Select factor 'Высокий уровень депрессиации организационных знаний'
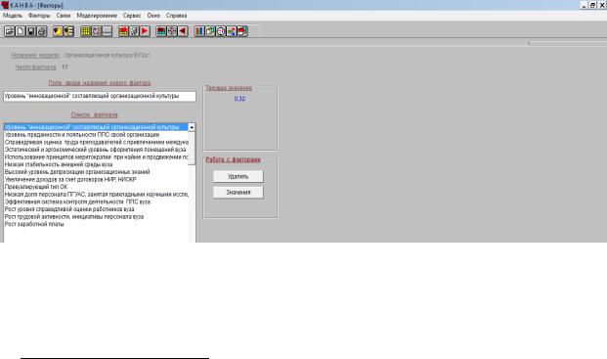The image size is (607, 359). click(96, 172)
